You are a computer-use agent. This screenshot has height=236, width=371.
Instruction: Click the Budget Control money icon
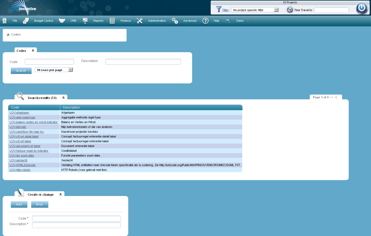point(26,21)
